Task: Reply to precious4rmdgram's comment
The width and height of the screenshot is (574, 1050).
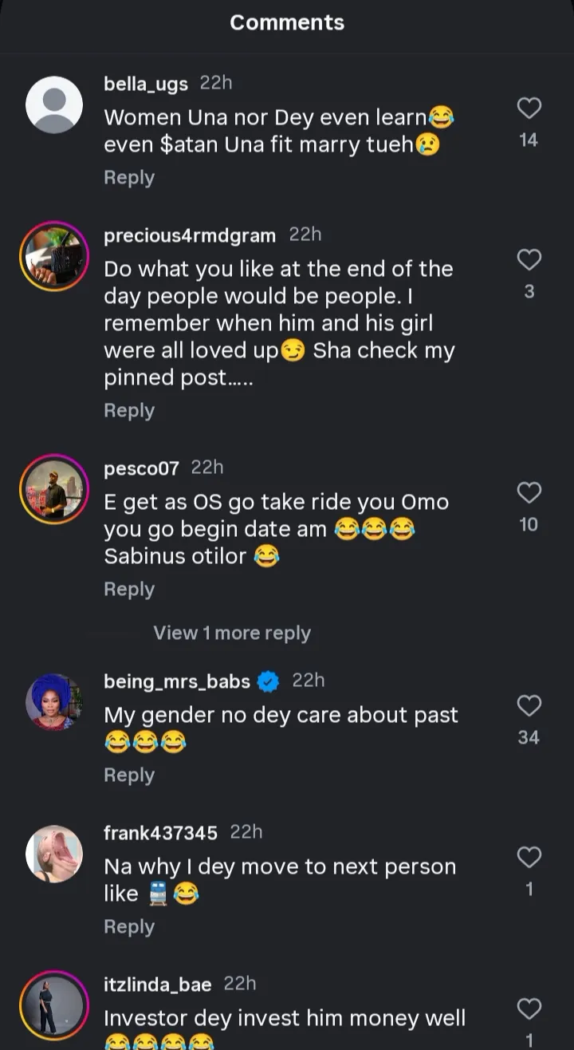Action: [129, 411]
